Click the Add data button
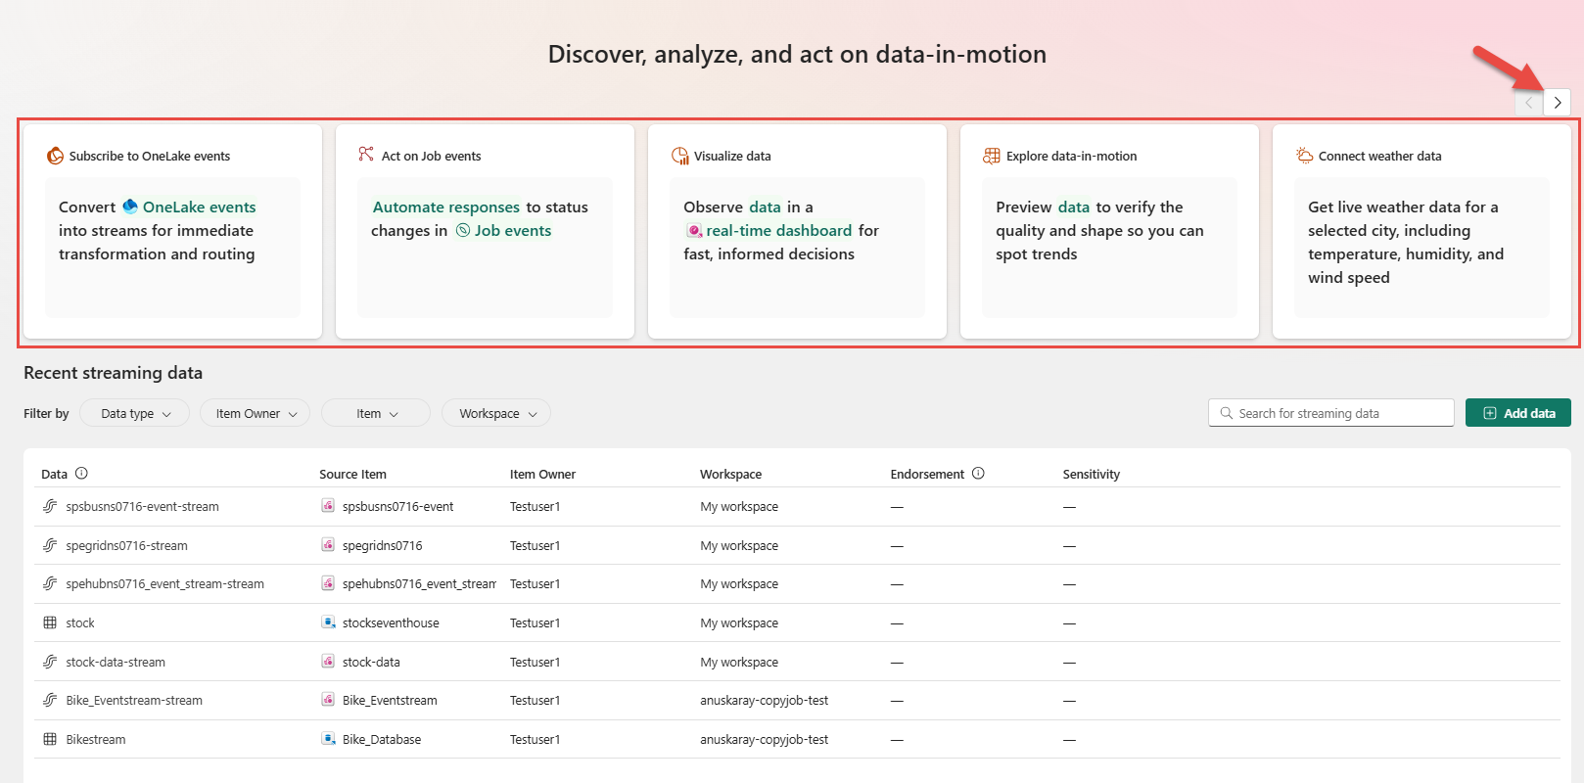The height and width of the screenshot is (783, 1584). pyautogui.click(x=1517, y=413)
